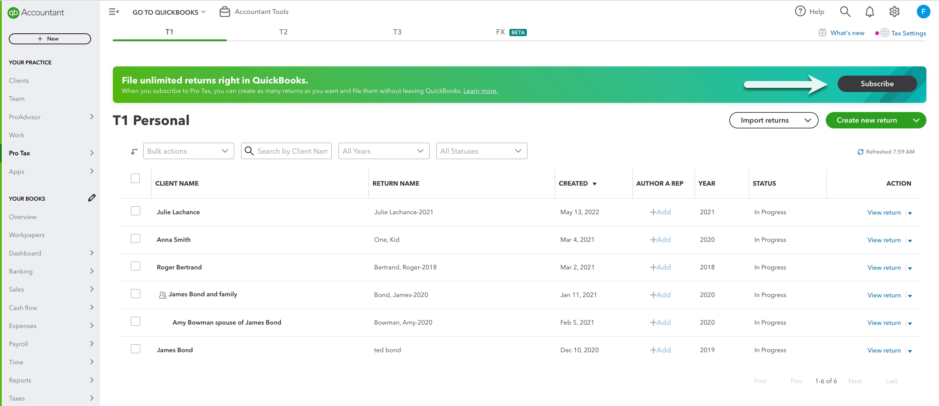Click the Client Name column header
This screenshot has height=406, width=939.
[177, 184]
